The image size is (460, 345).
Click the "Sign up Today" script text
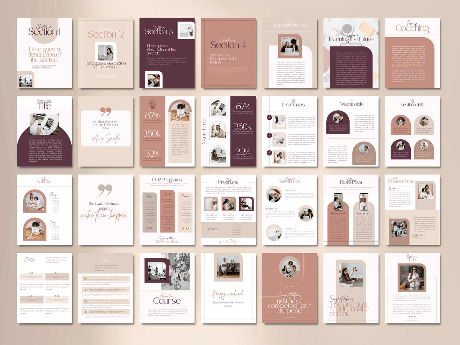tap(167, 238)
